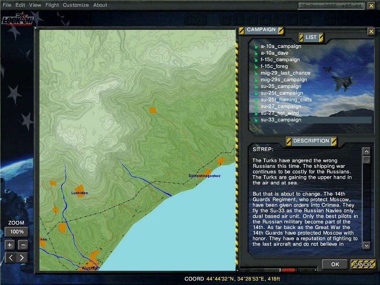
Task: Click the Solnechnogorskoe town marker on map
Action: click(207, 172)
